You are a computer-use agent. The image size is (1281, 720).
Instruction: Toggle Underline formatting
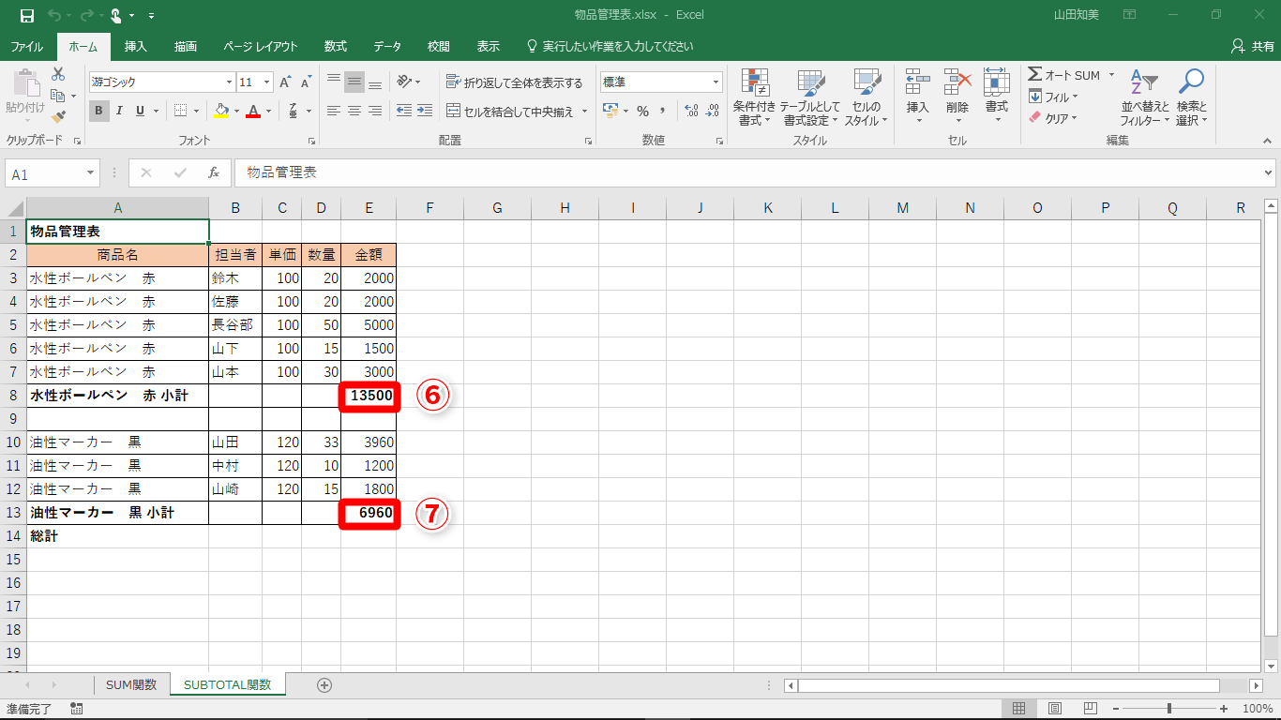pos(140,111)
